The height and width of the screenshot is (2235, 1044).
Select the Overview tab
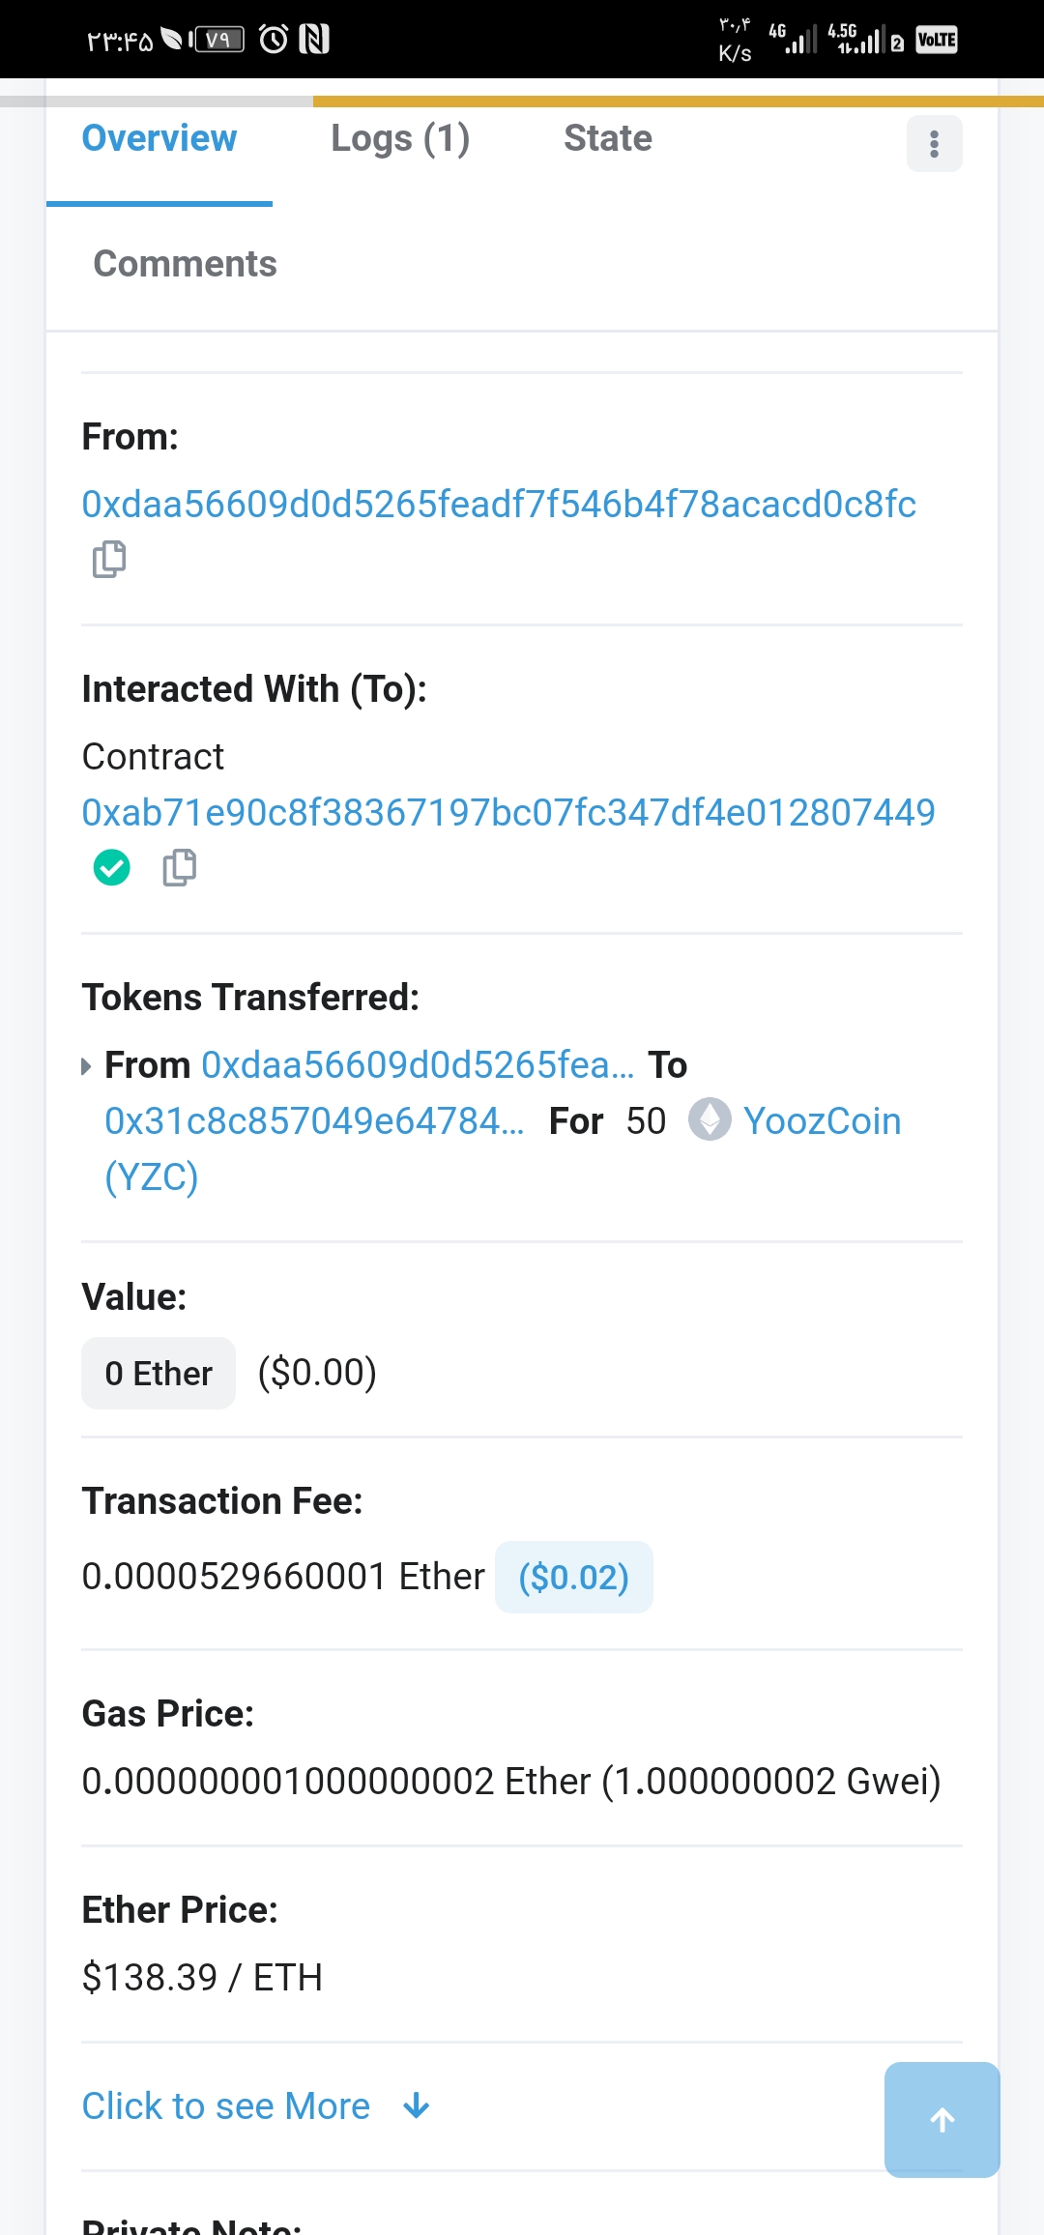pos(159,139)
